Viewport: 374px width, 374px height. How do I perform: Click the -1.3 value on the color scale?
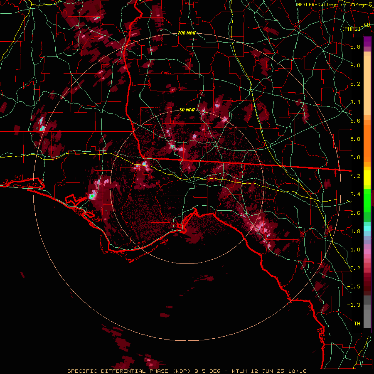[x=354, y=305]
